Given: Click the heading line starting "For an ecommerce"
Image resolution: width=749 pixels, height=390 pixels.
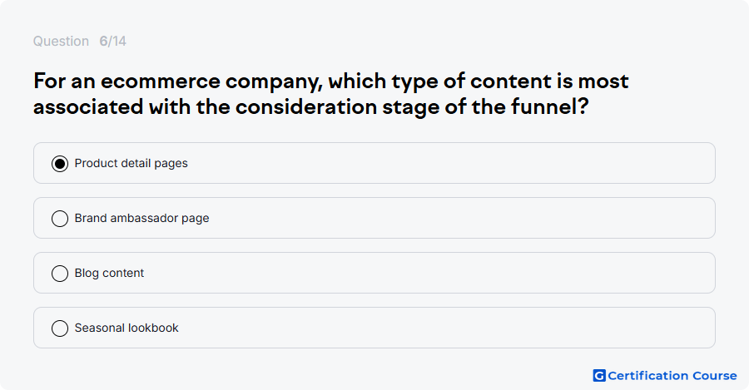Looking at the screenshot, I should coord(330,81).
